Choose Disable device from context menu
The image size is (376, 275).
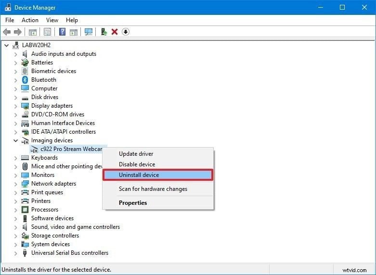tap(158, 164)
